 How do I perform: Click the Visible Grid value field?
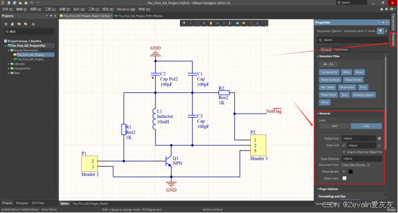click(359, 138)
